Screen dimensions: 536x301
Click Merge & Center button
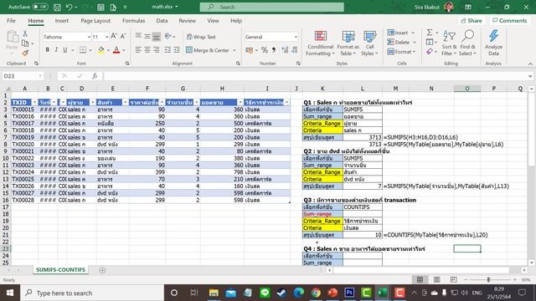208,50
